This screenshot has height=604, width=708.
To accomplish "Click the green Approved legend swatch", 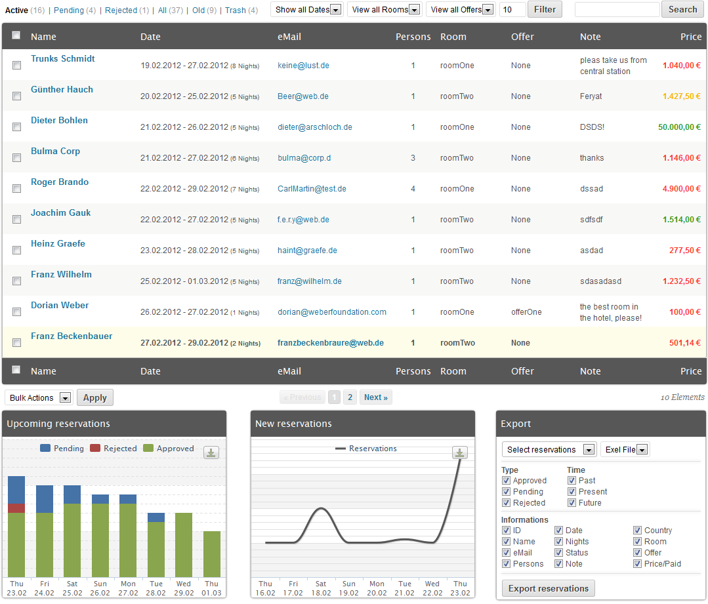I will pos(148,449).
